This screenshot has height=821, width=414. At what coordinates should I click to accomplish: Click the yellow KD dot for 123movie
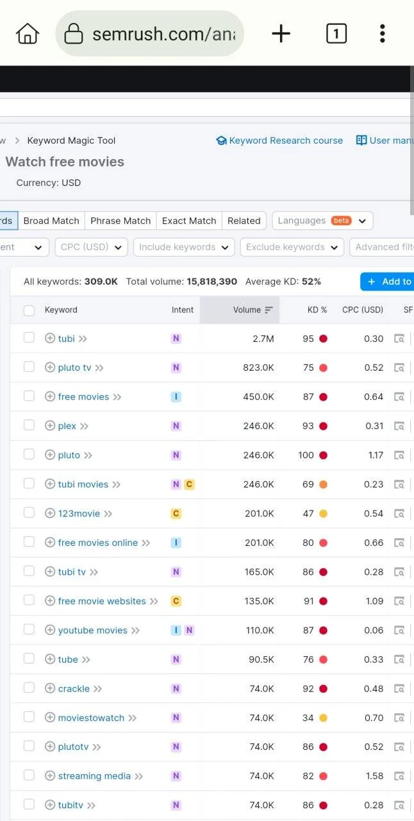(324, 514)
